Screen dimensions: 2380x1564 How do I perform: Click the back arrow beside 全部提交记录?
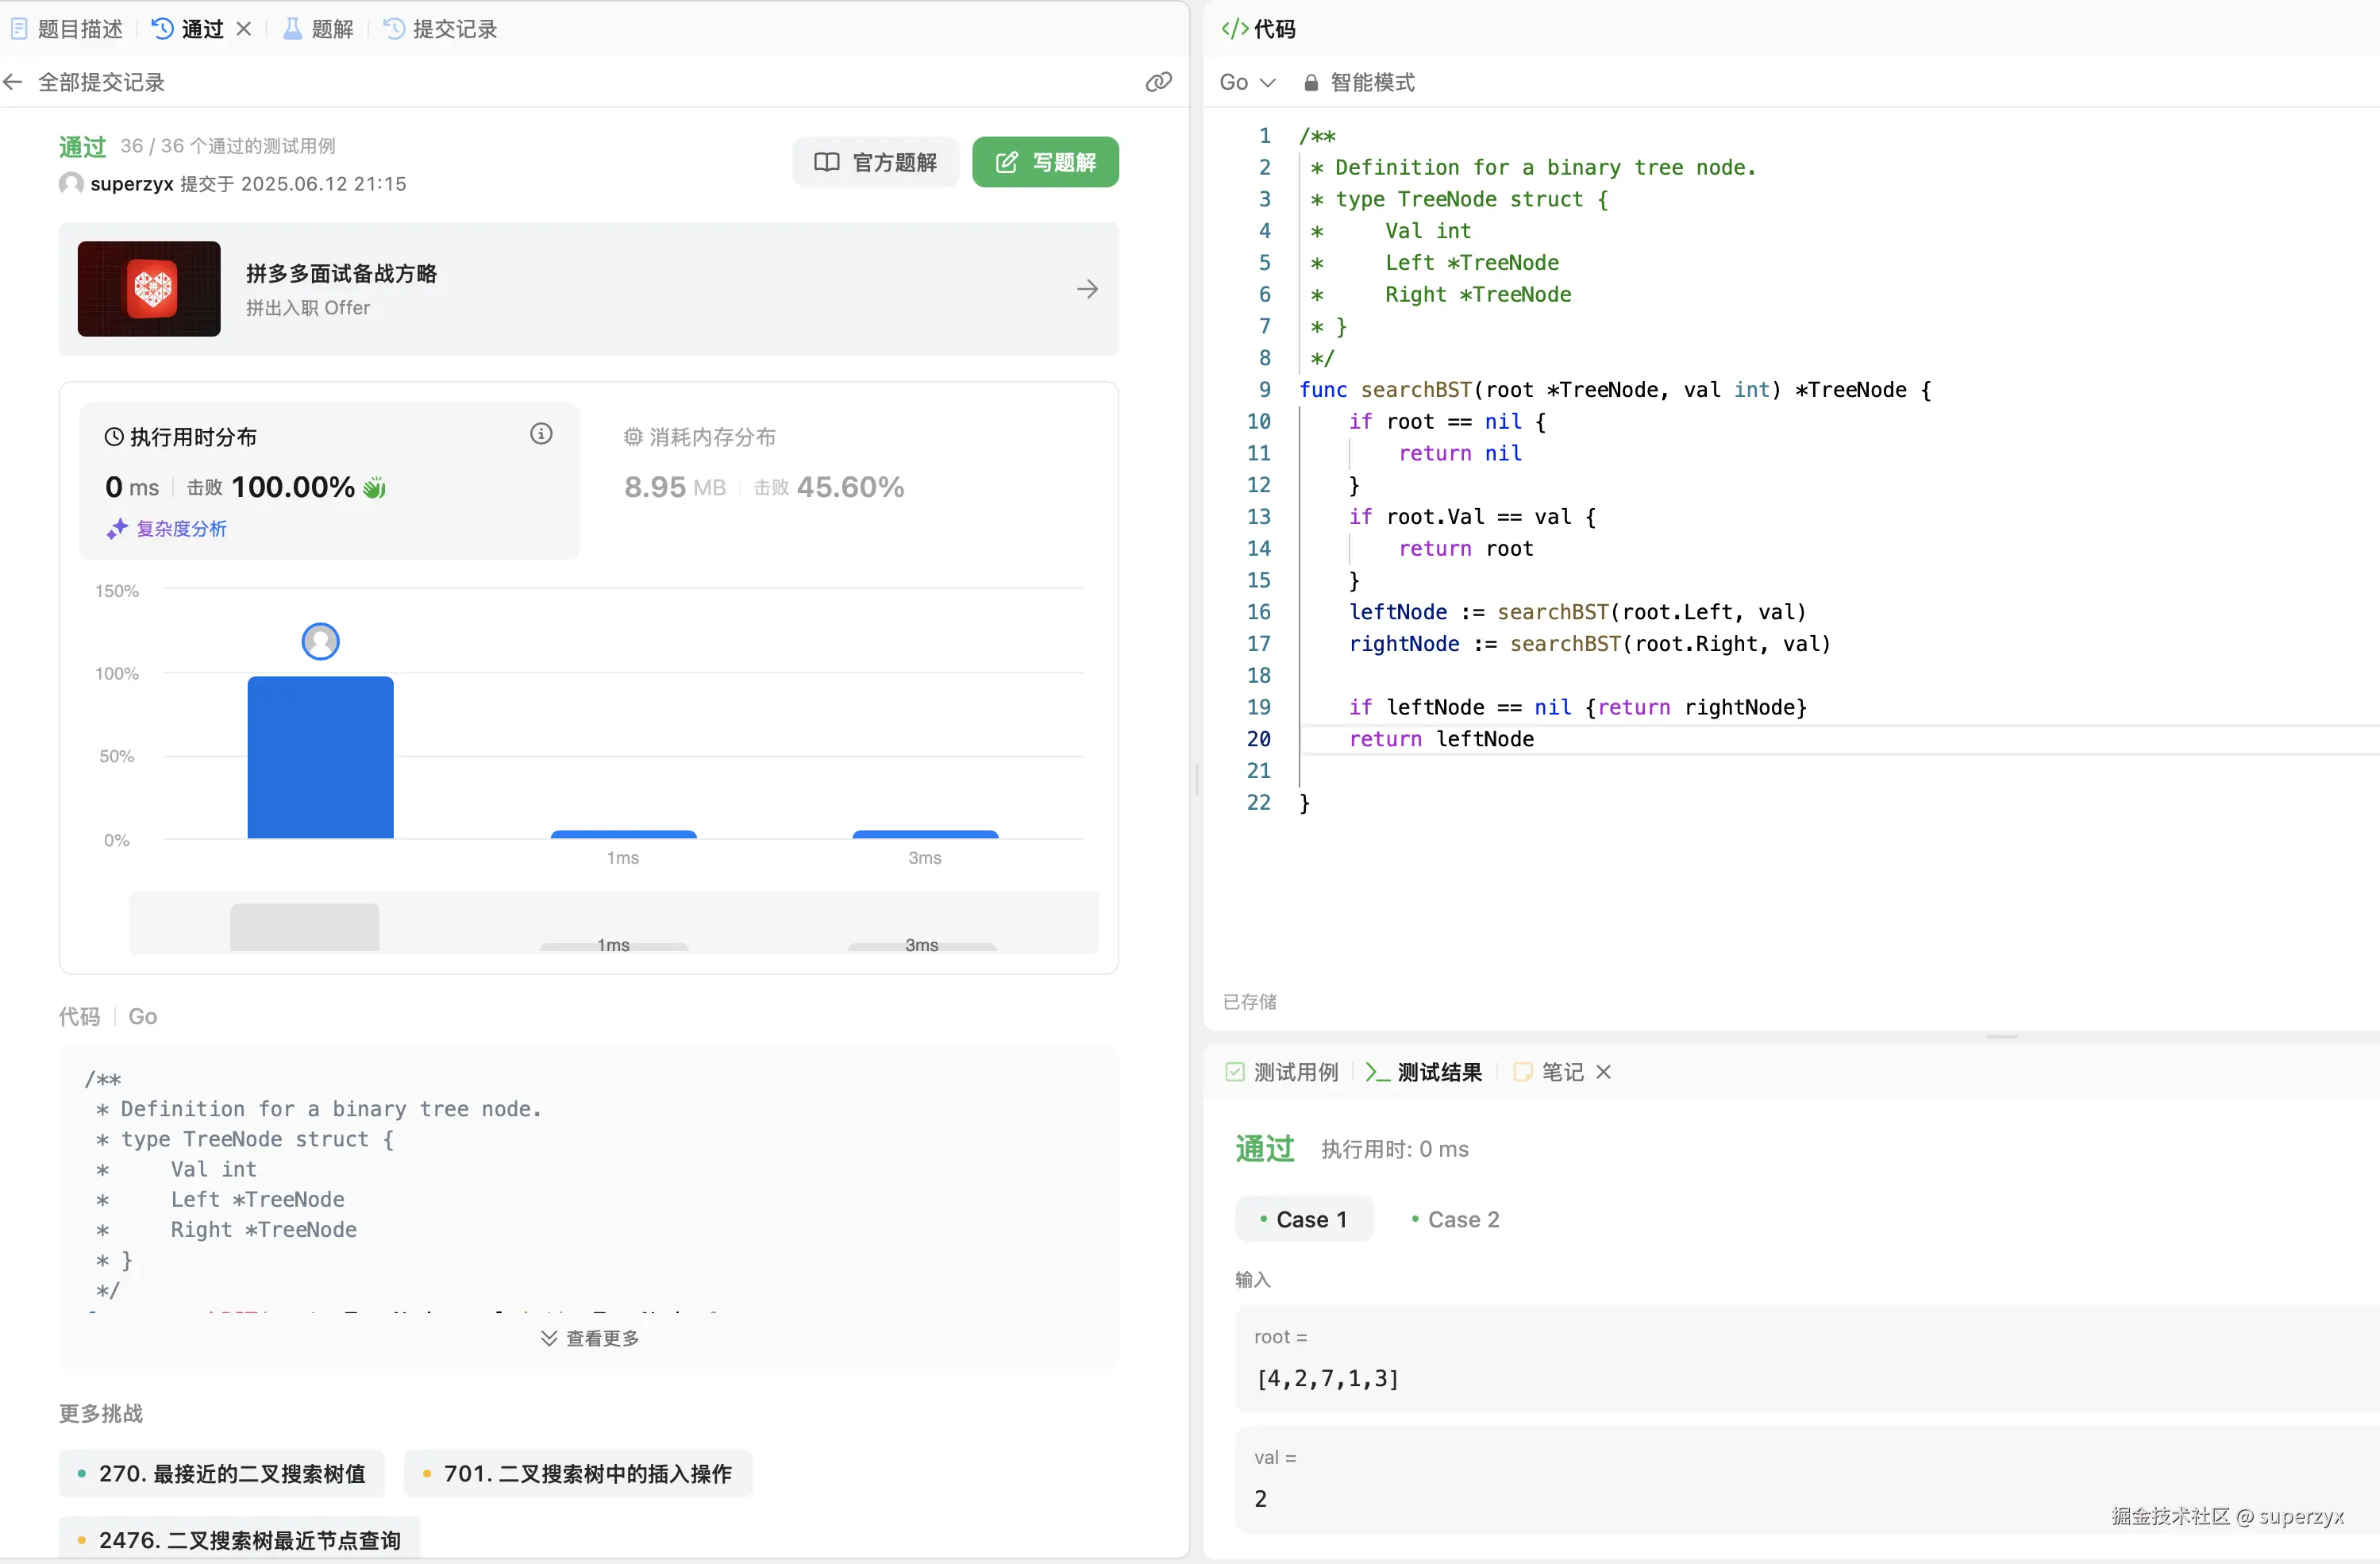13,82
